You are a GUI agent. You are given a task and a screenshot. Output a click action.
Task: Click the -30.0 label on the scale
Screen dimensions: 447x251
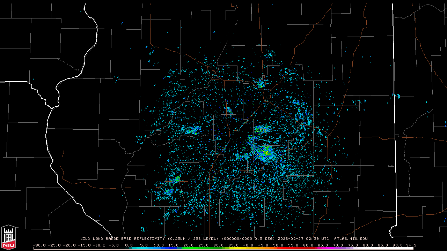pyautogui.click(x=39, y=245)
